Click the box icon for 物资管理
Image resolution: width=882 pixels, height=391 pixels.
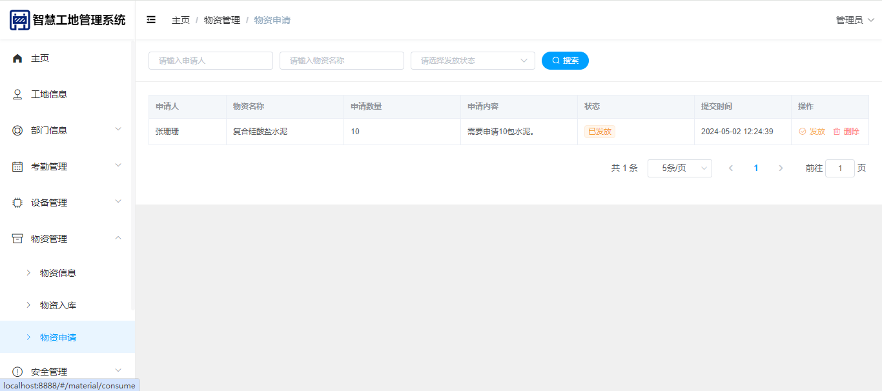coord(17,239)
